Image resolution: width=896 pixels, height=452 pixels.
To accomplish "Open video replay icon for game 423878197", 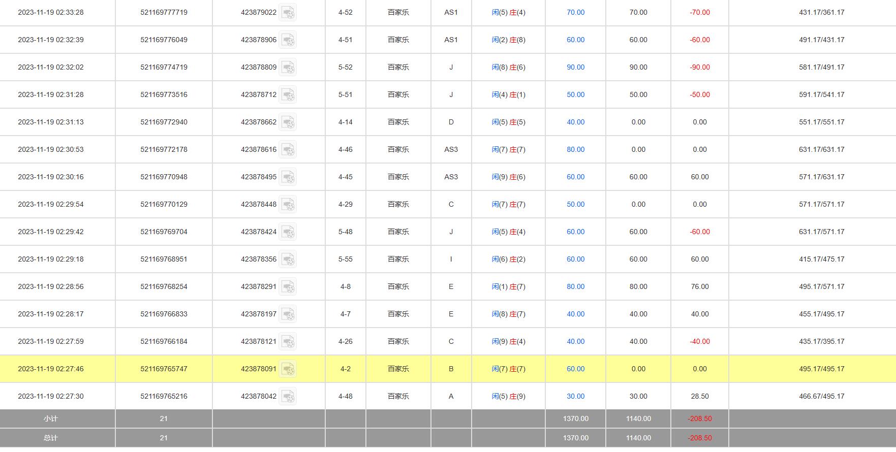I will [x=288, y=314].
